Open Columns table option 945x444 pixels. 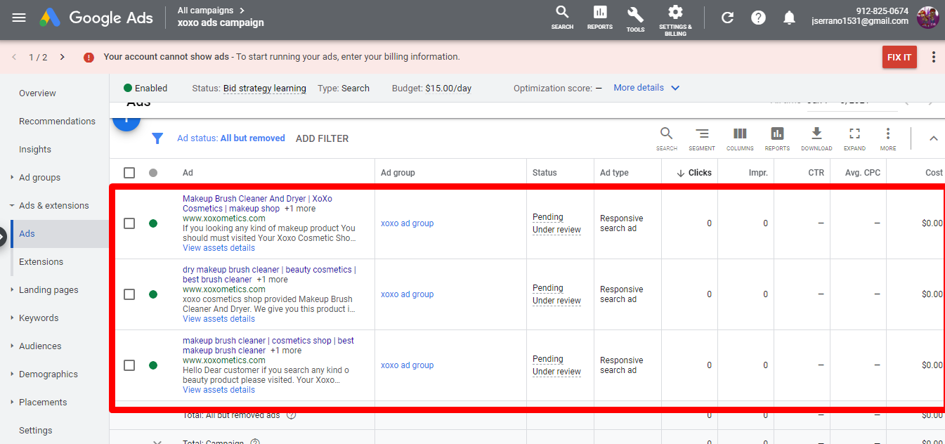740,138
